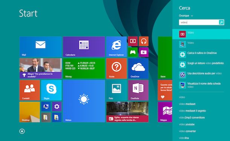Image resolution: width=230 pixels, height=141 pixels.
Task: Open the OneDrive tile
Action: pyautogui.click(x=138, y=68)
